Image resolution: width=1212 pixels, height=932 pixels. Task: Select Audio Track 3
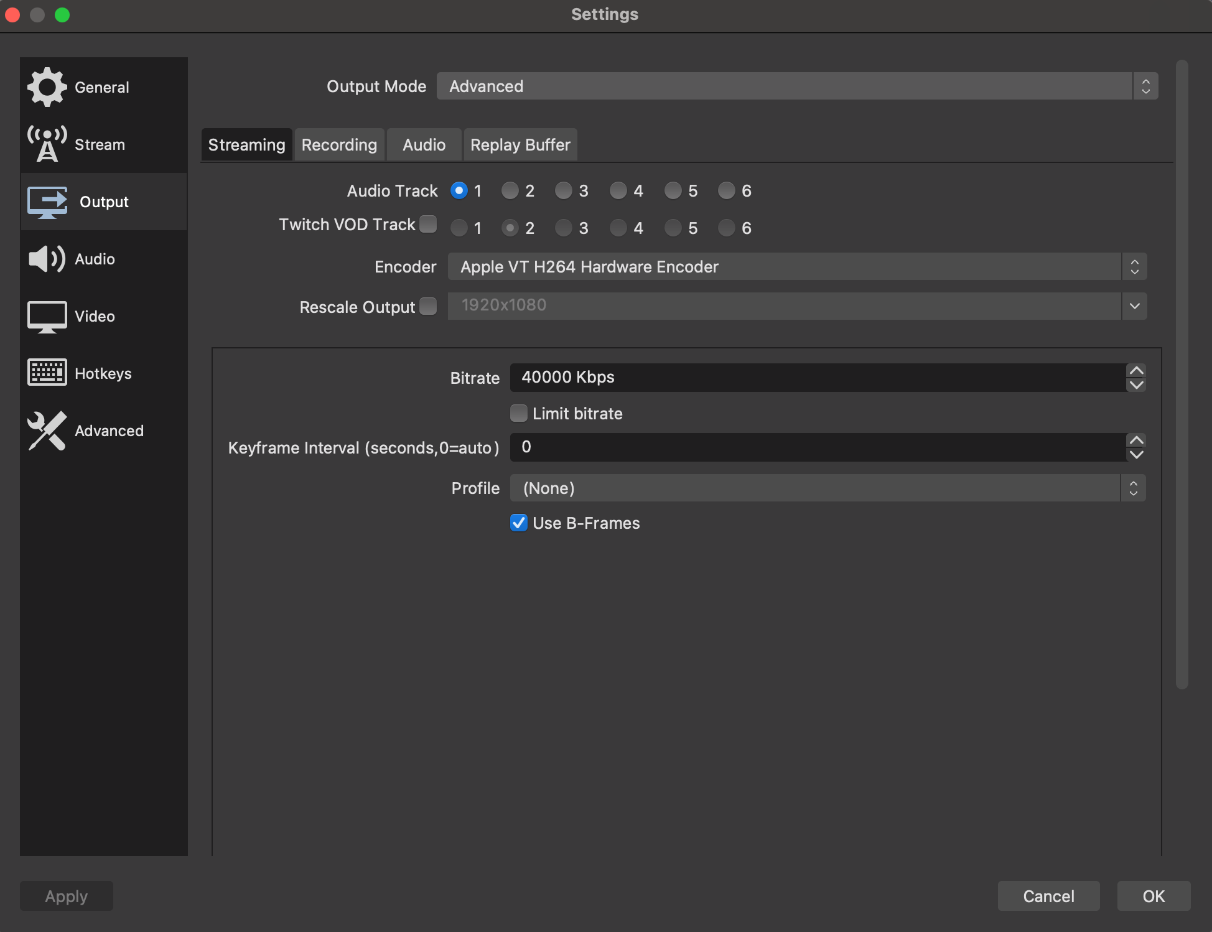tap(564, 190)
